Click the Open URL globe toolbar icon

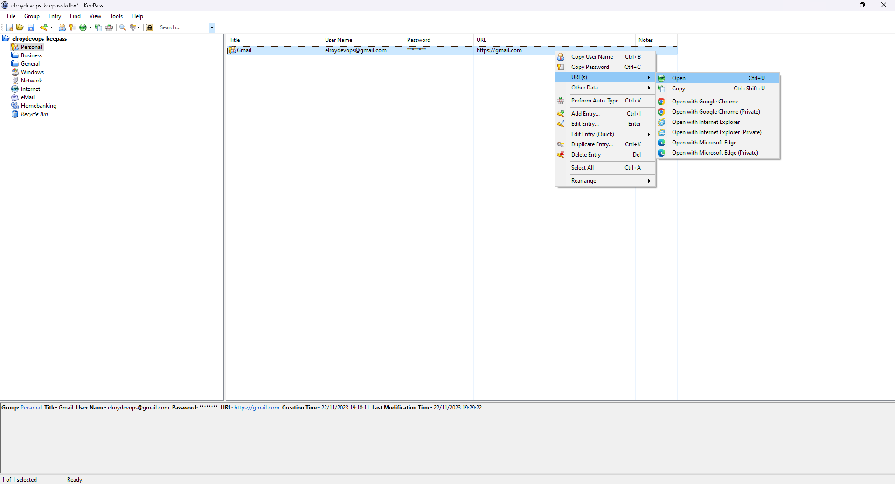(x=83, y=27)
